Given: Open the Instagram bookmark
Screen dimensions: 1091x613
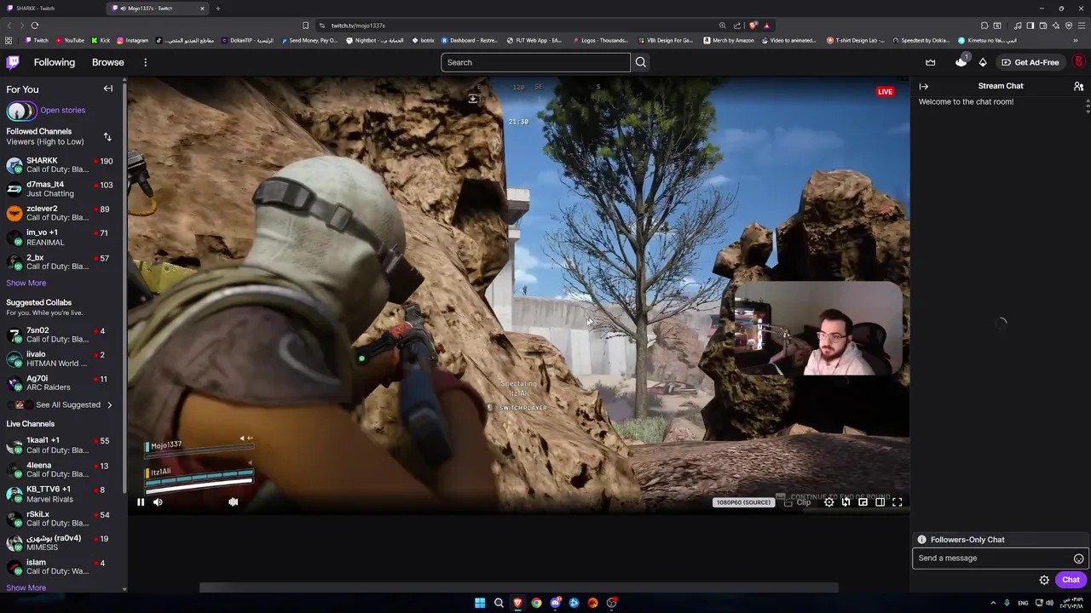Looking at the screenshot, I should point(132,40).
